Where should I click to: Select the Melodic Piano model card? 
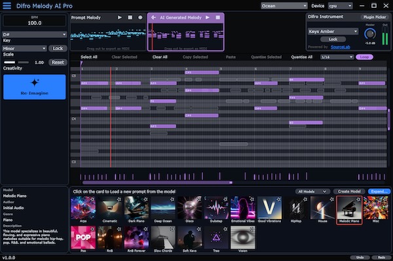tap(349, 210)
